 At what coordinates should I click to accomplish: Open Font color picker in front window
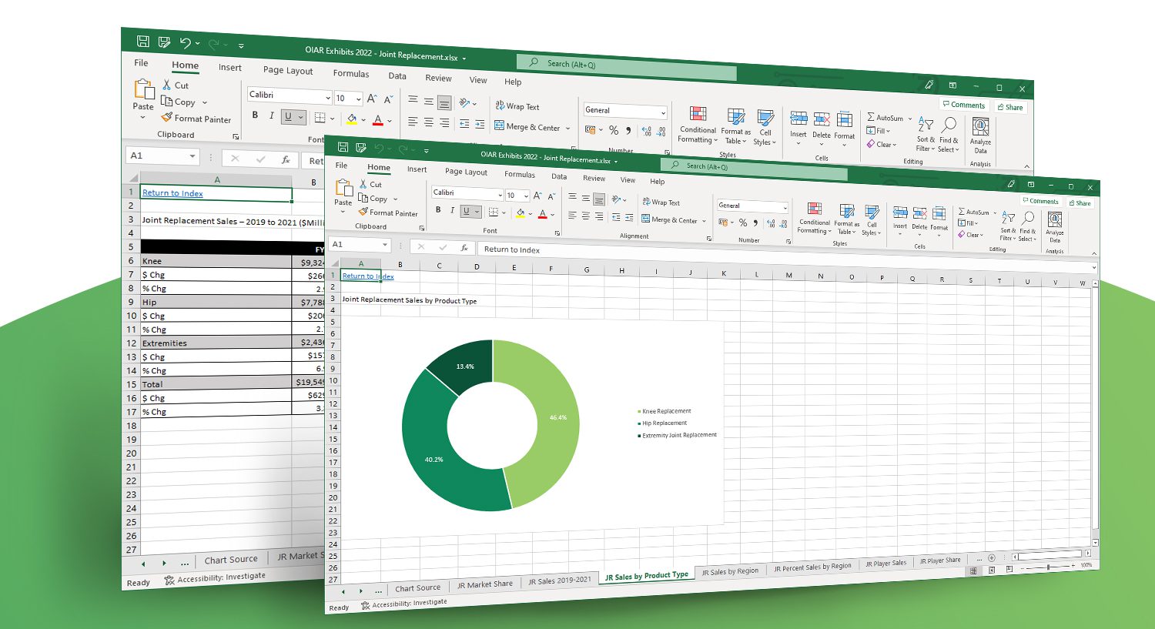pos(552,215)
